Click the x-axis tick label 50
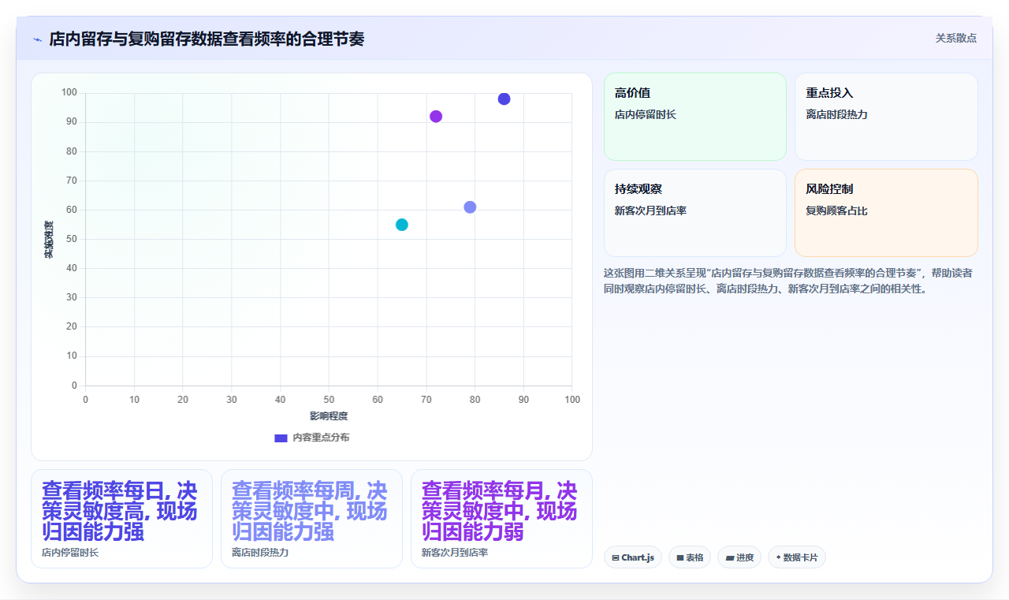The height and width of the screenshot is (600, 1009). (329, 400)
